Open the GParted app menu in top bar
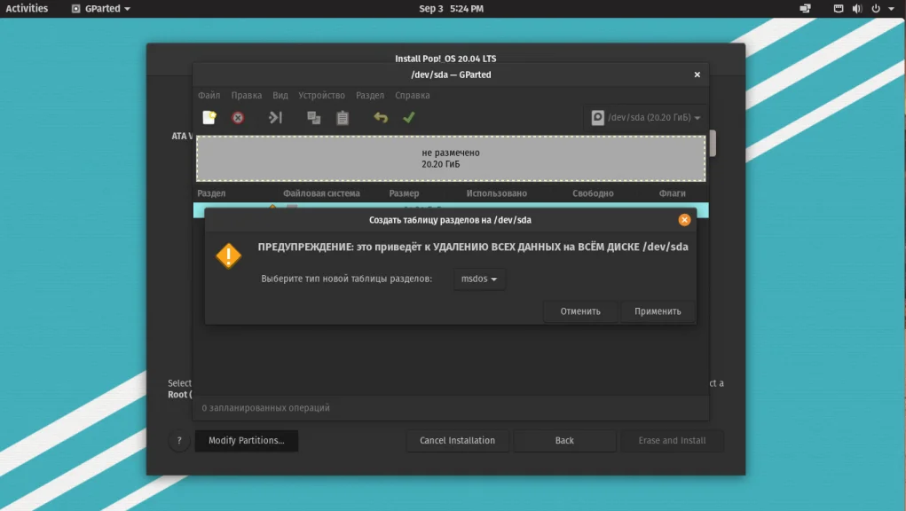The height and width of the screenshot is (511, 906). (x=100, y=9)
